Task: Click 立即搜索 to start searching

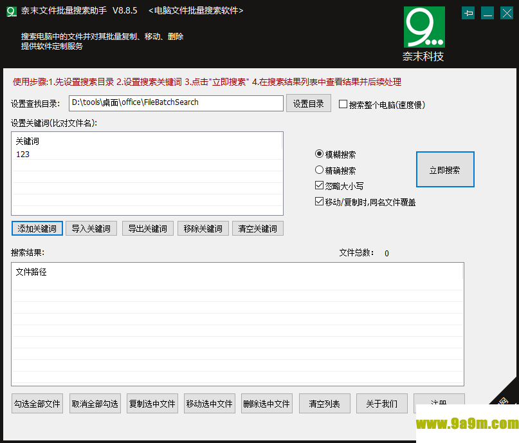Action: pos(445,169)
